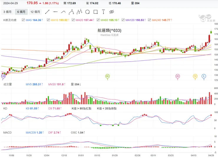Select the 6 個月 time range
This screenshot has width=218, height=158.
tap(21, 12)
